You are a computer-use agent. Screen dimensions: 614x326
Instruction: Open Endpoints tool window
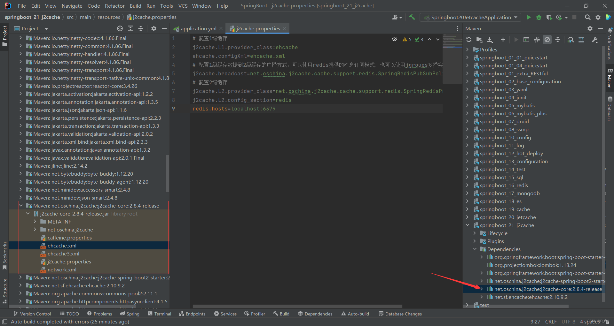coord(192,314)
